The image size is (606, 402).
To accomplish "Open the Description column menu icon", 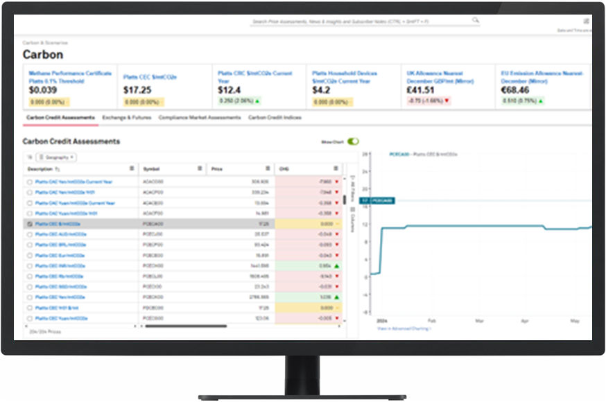I will [132, 168].
